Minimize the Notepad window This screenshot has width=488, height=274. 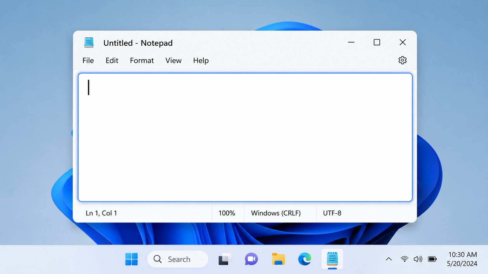[x=351, y=43]
